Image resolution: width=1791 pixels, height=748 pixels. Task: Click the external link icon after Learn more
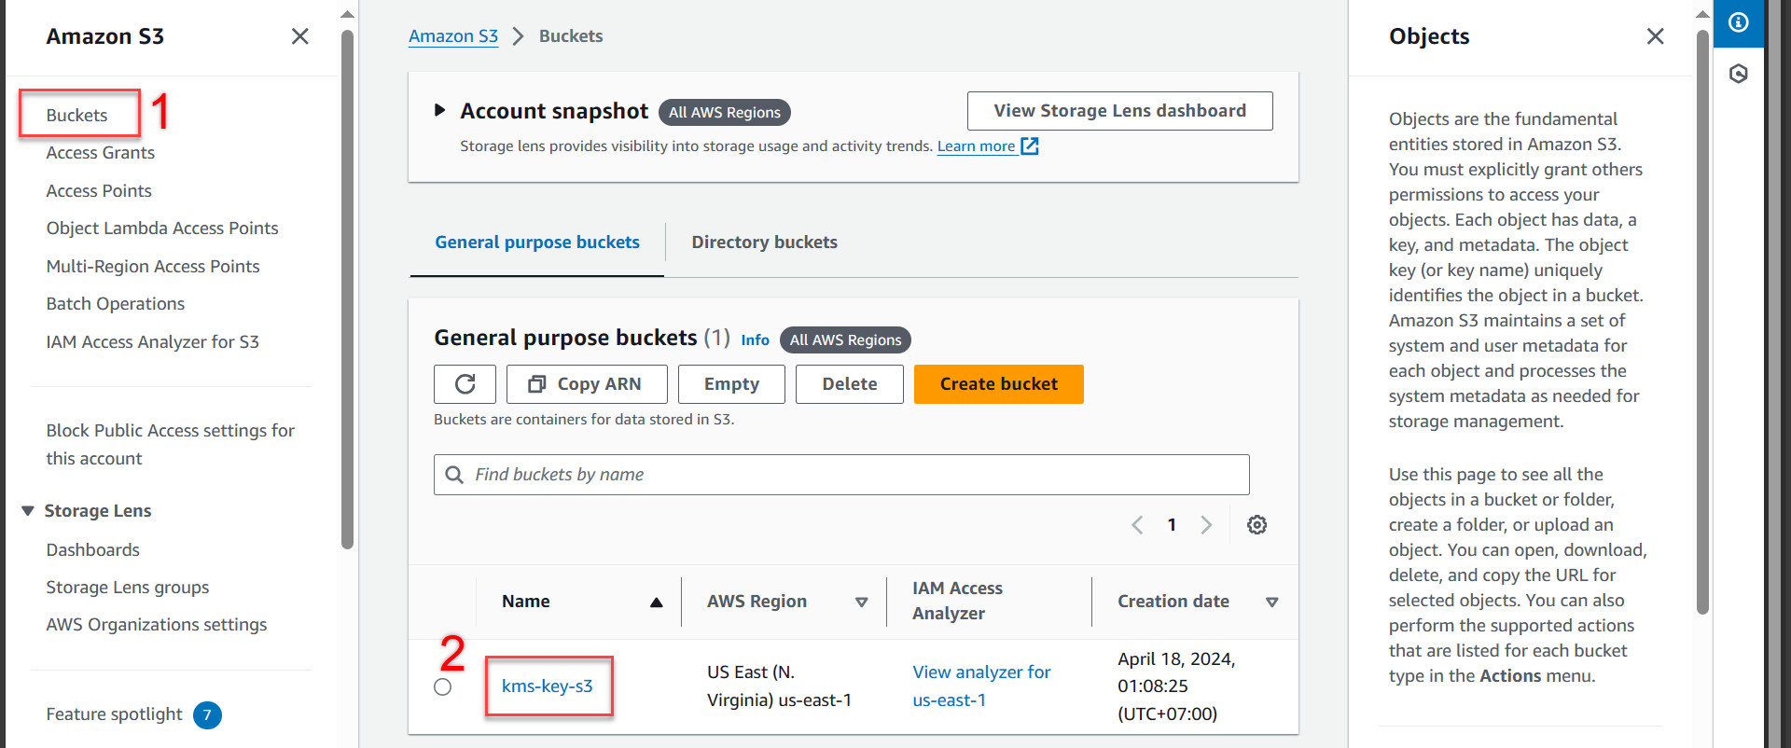(1030, 146)
